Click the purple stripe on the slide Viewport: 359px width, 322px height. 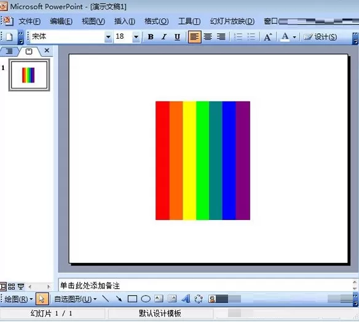tap(243, 160)
